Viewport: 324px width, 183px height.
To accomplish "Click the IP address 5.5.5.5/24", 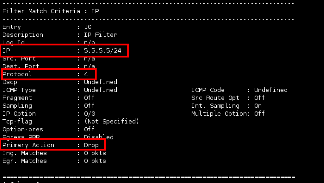I will point(102,50).
